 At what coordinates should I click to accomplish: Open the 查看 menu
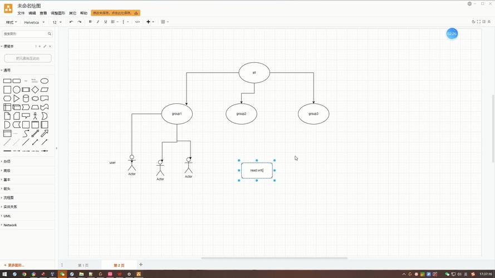click(43, 13)
